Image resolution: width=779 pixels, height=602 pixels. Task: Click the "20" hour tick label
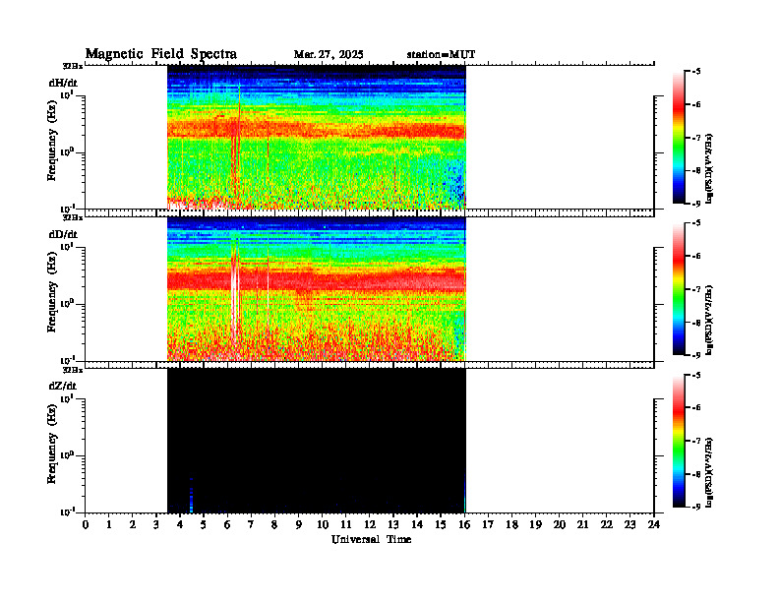tap(559, 525)
